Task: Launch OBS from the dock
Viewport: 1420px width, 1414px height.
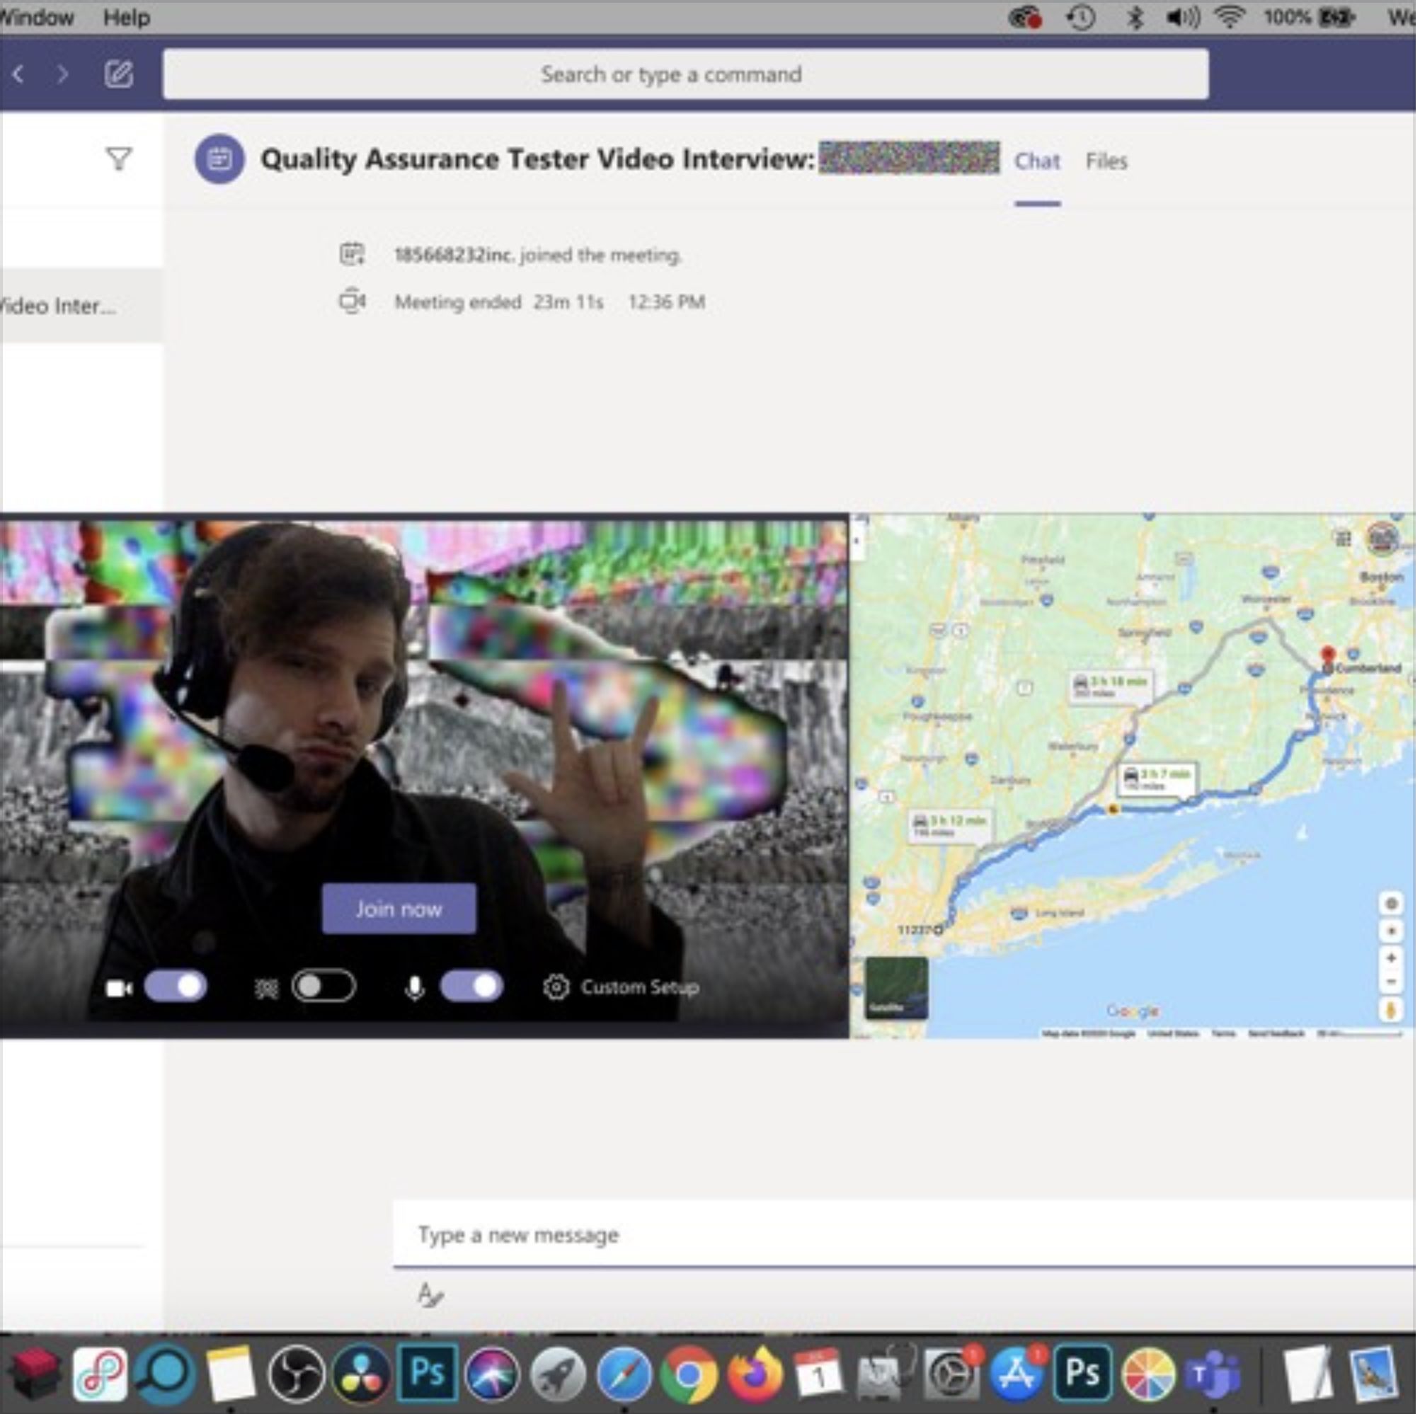Action: coord(295,1373)
